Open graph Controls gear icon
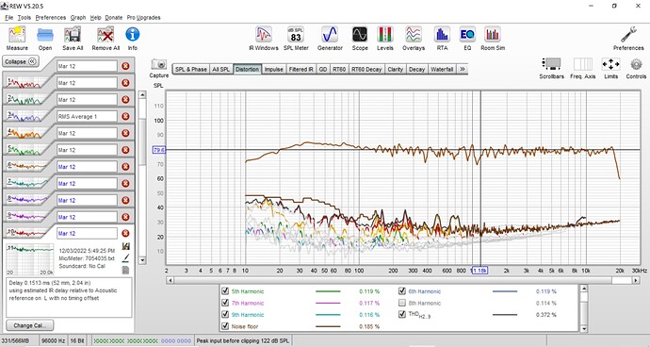 point(636,64)
